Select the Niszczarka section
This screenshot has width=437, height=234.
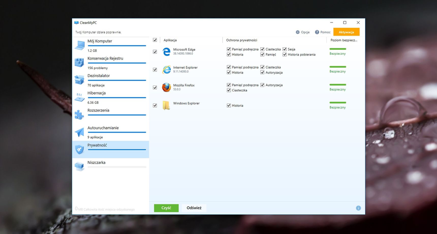coord(111,167)
